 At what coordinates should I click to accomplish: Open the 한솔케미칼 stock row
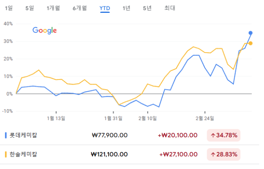pos(129,155)
